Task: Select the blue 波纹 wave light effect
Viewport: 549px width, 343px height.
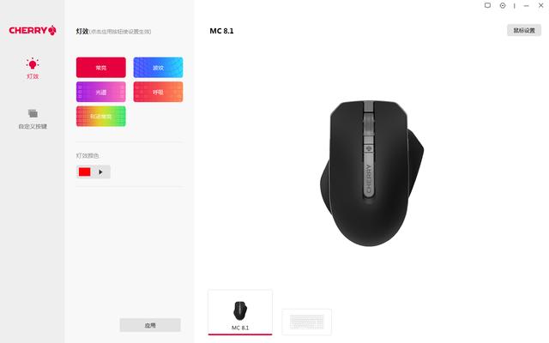Action: 158,67
